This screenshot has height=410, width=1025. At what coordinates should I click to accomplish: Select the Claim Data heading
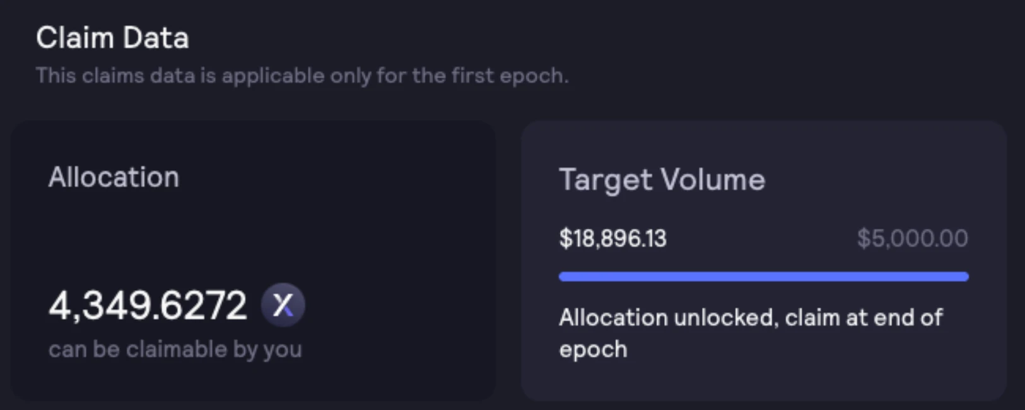point(112,38)
